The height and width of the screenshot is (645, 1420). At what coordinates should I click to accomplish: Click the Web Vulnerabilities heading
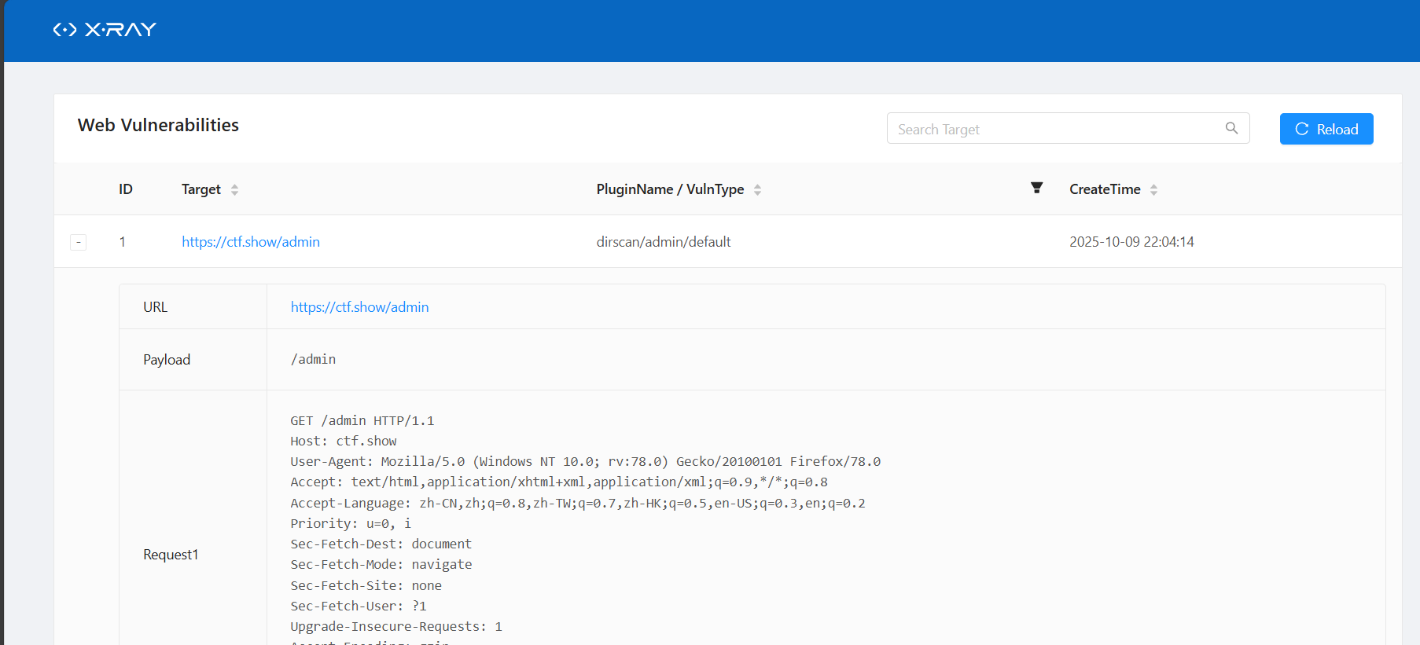tap(158, 126)
